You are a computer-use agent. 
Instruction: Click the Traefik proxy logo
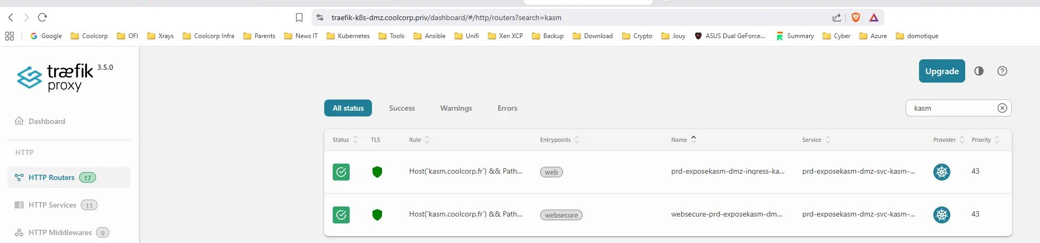click(x=56, y=78)
